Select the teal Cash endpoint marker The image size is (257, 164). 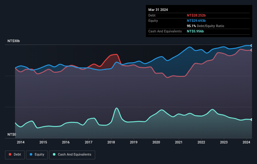(x=252, y=120)
